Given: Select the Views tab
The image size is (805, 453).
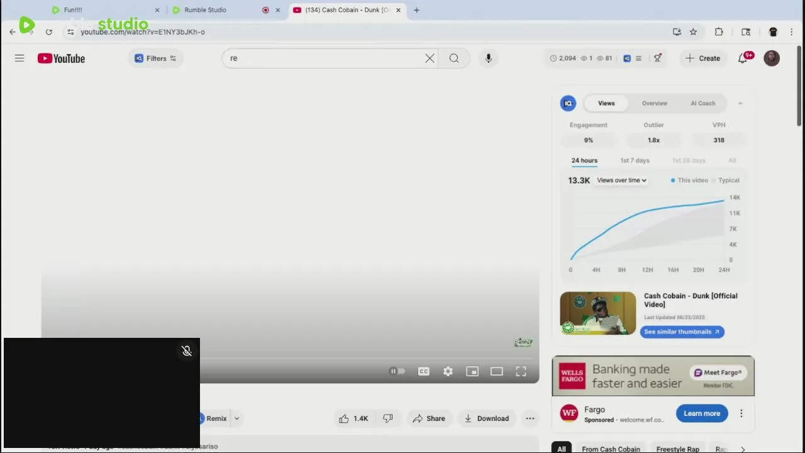Looking at the screenshot, I should click(x=606, y=103).
